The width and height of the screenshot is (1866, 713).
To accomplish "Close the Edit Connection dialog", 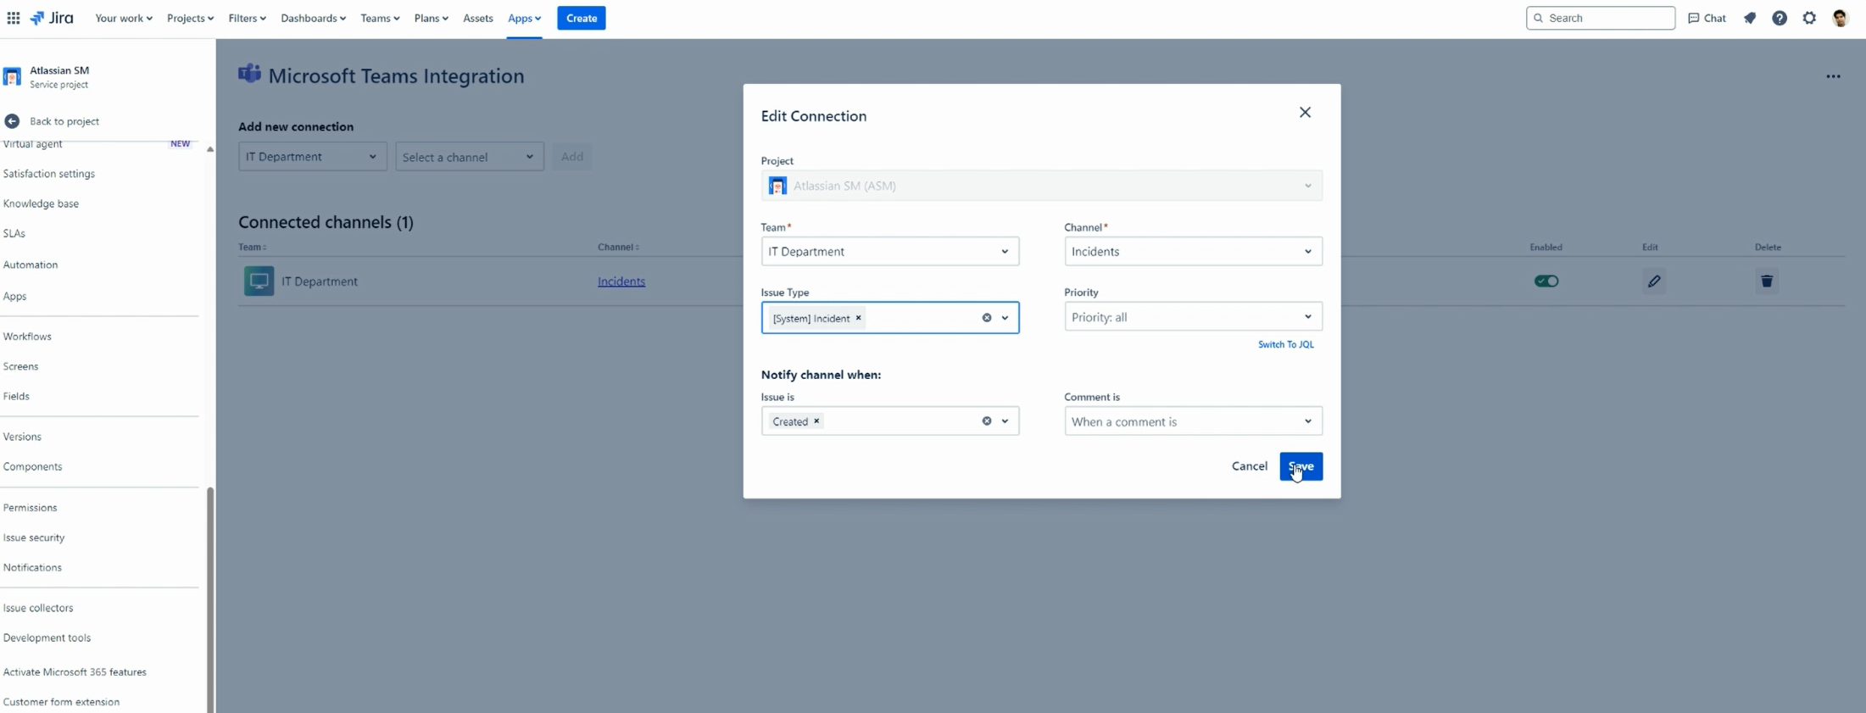I will pyautogui.click(x=1305, y=113).
